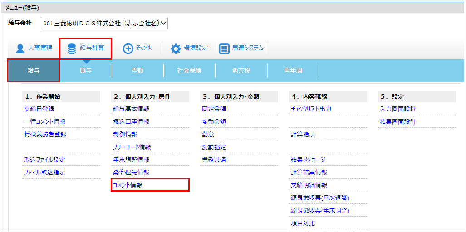Open the 支給明細情報 link
The image size is (466, 232).
click(x=309, y=185)
